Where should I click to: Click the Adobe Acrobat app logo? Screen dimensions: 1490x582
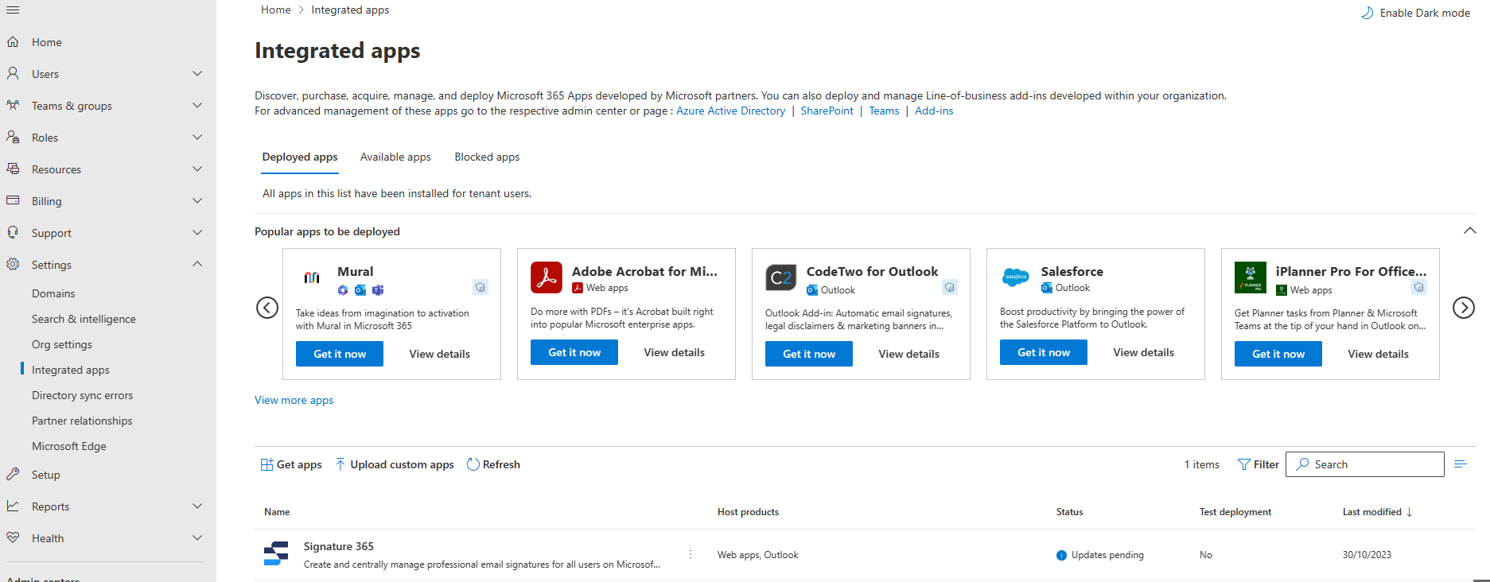[547, 277]
